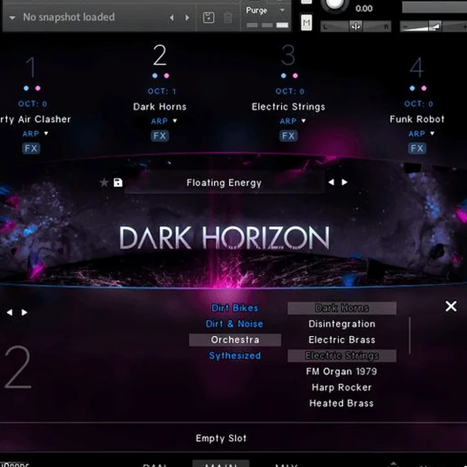Click the Empty Slot bar
Image resolution: width=467 pixels, height=467 pixels.
coord(221,438)
